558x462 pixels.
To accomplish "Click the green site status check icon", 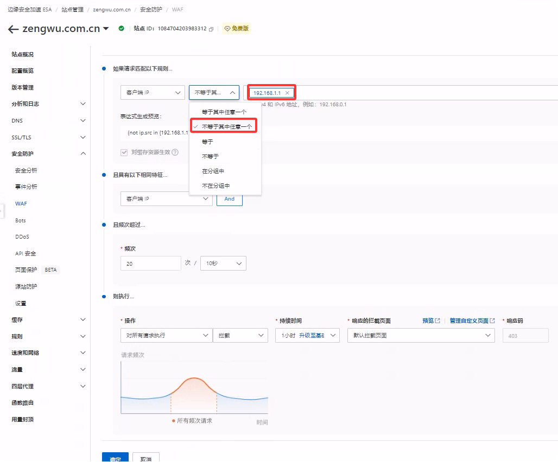I will tap(121, 29).
